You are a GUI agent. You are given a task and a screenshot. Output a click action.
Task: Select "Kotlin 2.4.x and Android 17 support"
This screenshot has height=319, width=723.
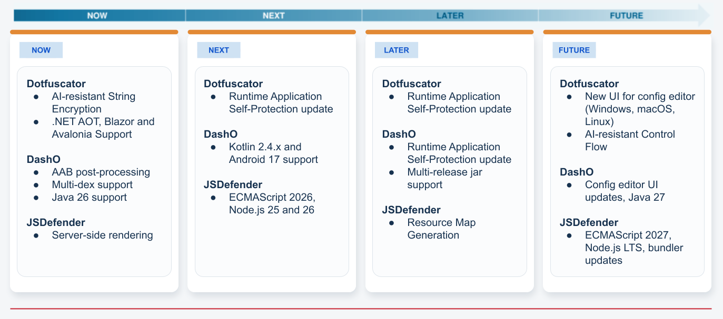click(x=273, y=153)
